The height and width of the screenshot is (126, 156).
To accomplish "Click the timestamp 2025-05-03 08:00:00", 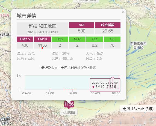I will pyautogui.click(x=42, y=32).
